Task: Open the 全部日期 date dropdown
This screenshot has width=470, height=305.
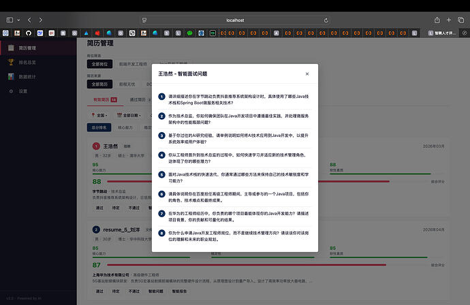Action: tap(129, 115)
